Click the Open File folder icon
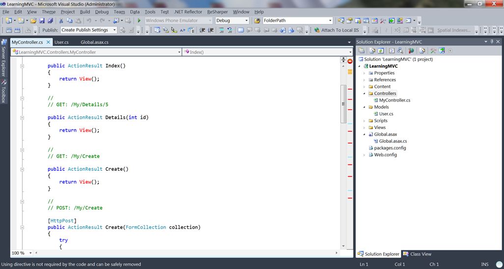 point(33,21)
